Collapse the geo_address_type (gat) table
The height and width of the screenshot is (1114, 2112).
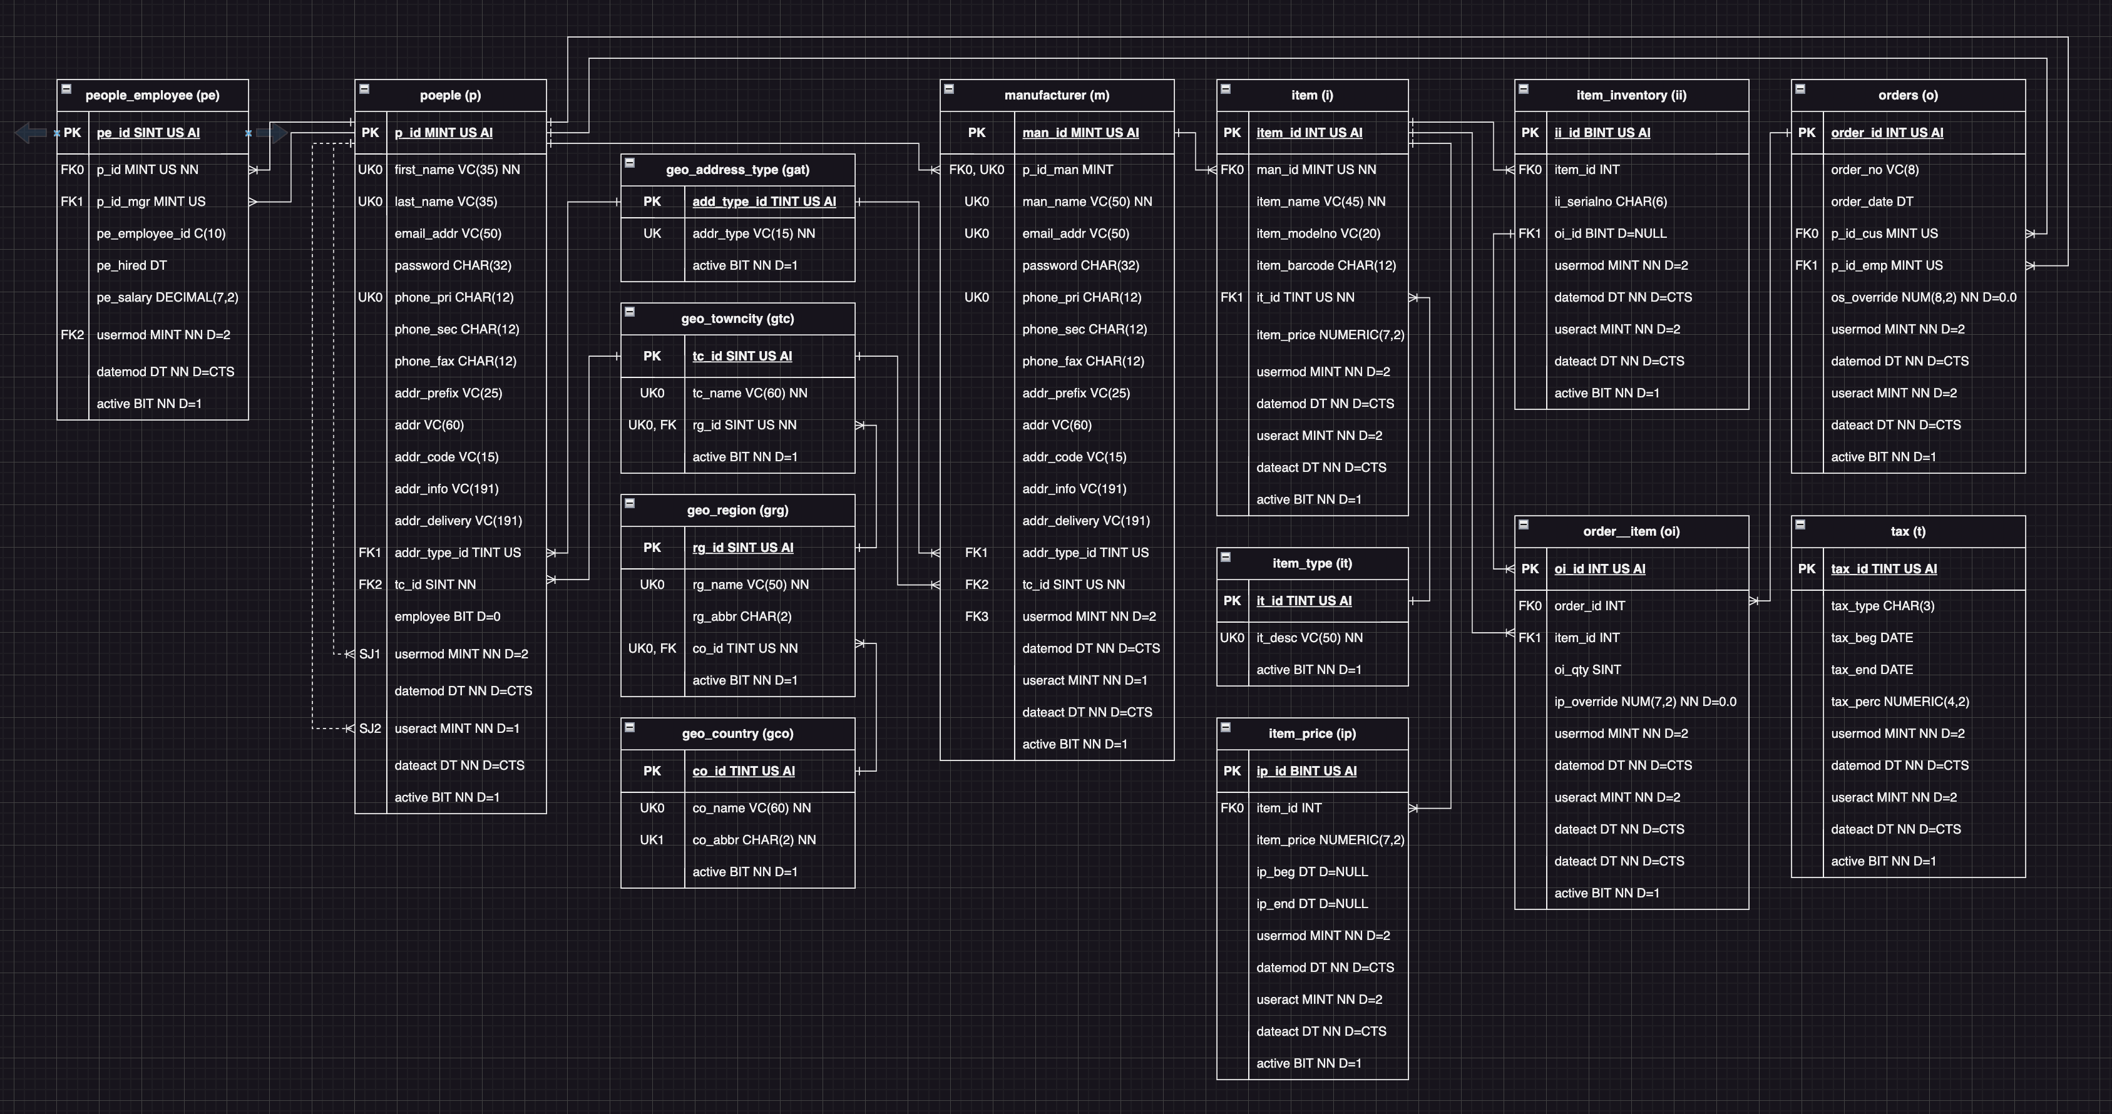pos(630,163)
